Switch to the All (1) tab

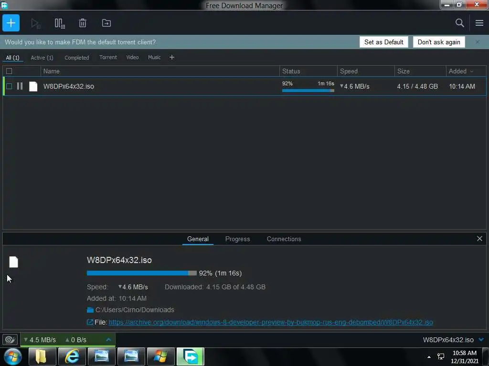click(x=12, y=58)
